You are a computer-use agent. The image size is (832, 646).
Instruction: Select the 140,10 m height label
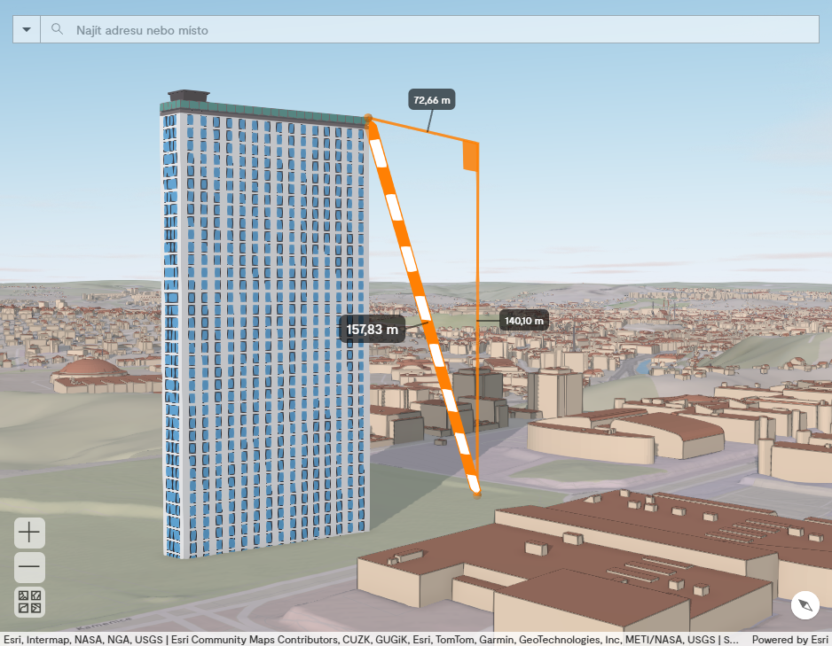[x=523, y=320]
